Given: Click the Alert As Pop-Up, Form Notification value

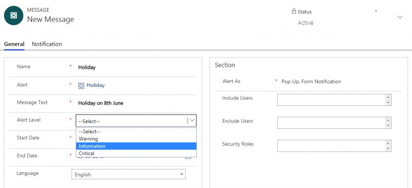Looking at the screenshot, I should 311,81.
